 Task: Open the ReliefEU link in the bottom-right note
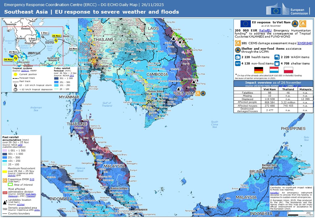(274, 193)
